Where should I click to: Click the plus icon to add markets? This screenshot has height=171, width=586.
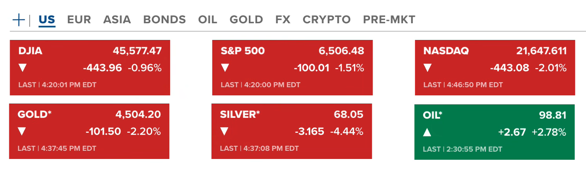pos(19,20)
